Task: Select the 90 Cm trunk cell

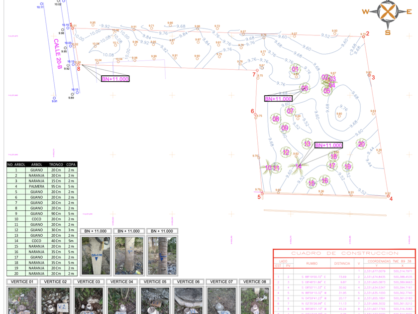Action: pos(56,214)
